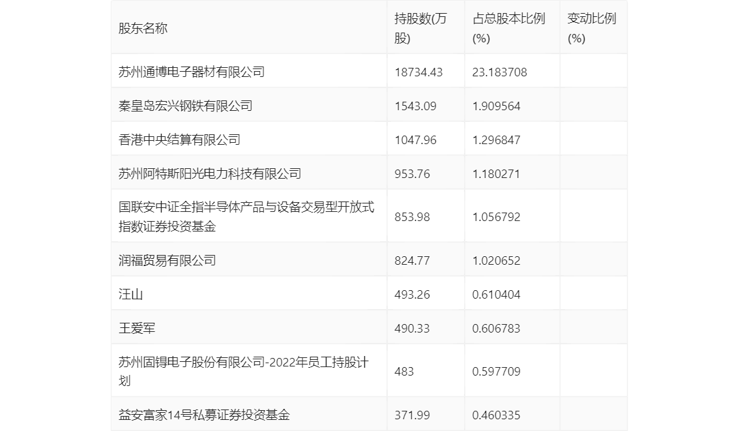This screenshot has width=739, height=431.
Task: Select the share count 824.77
Action: [x=412, y=261]
